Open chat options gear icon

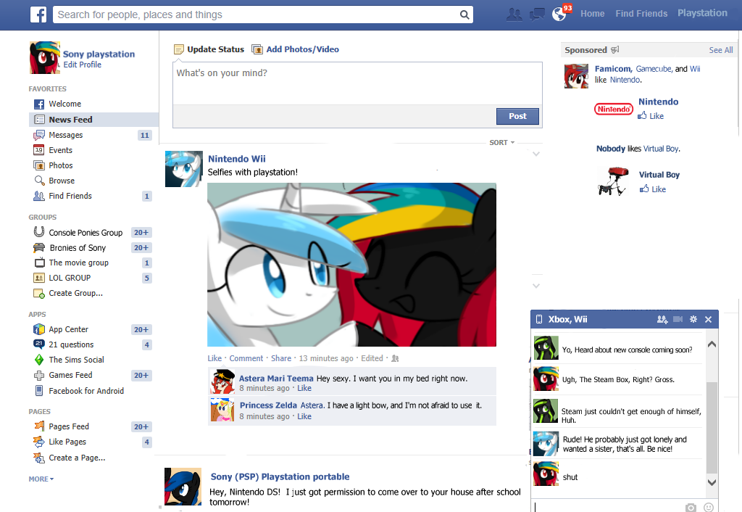click(693, 319)
